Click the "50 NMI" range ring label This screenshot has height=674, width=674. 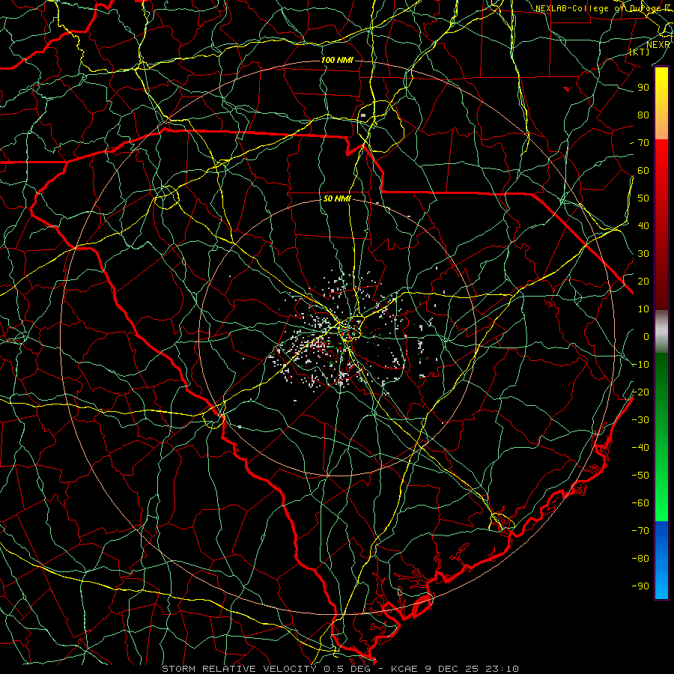[x=337, y=198]
